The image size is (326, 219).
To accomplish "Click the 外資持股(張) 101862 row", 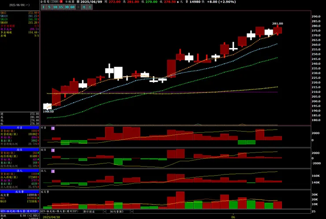I will [19, 134].
